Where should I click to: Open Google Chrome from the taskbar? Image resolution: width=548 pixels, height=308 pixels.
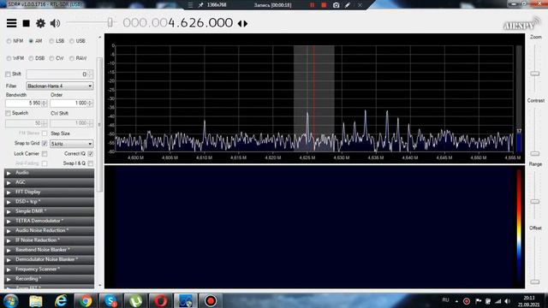(x=86, y=300)
